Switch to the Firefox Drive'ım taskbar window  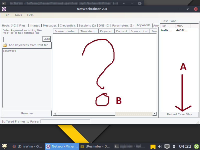[27, 146]
